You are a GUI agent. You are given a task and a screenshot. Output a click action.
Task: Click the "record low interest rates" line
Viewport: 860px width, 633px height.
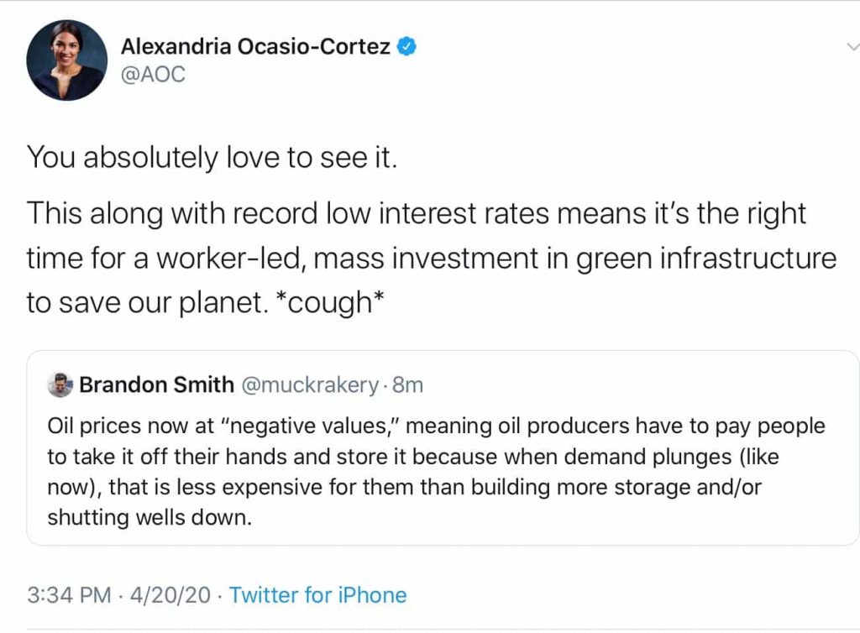pyautogui.click(x=417, y=214)
